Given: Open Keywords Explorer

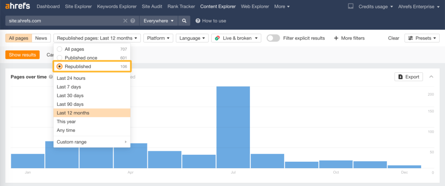Looking at the screenshot, I should click(116, 6).
